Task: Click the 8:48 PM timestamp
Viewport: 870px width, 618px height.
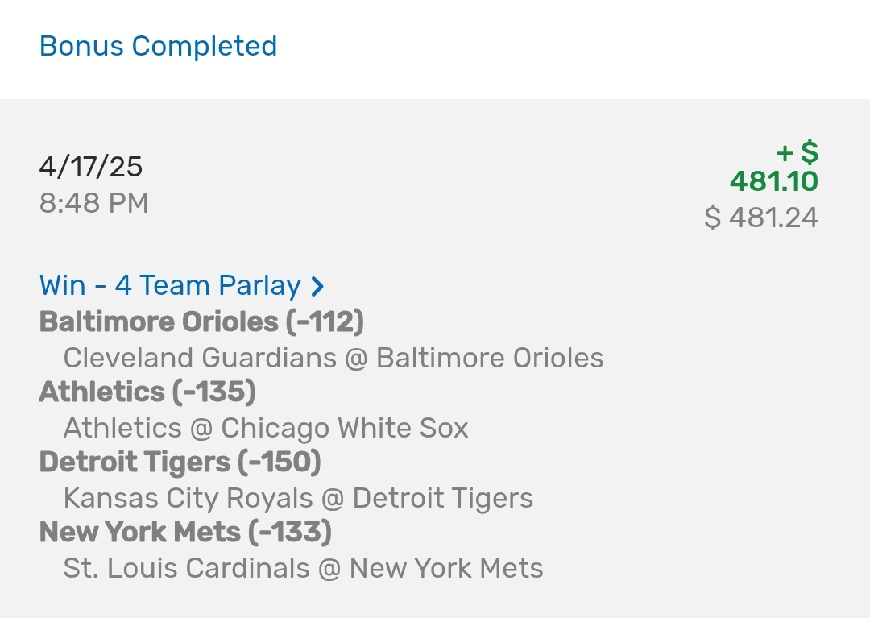Action: (93, 203)
